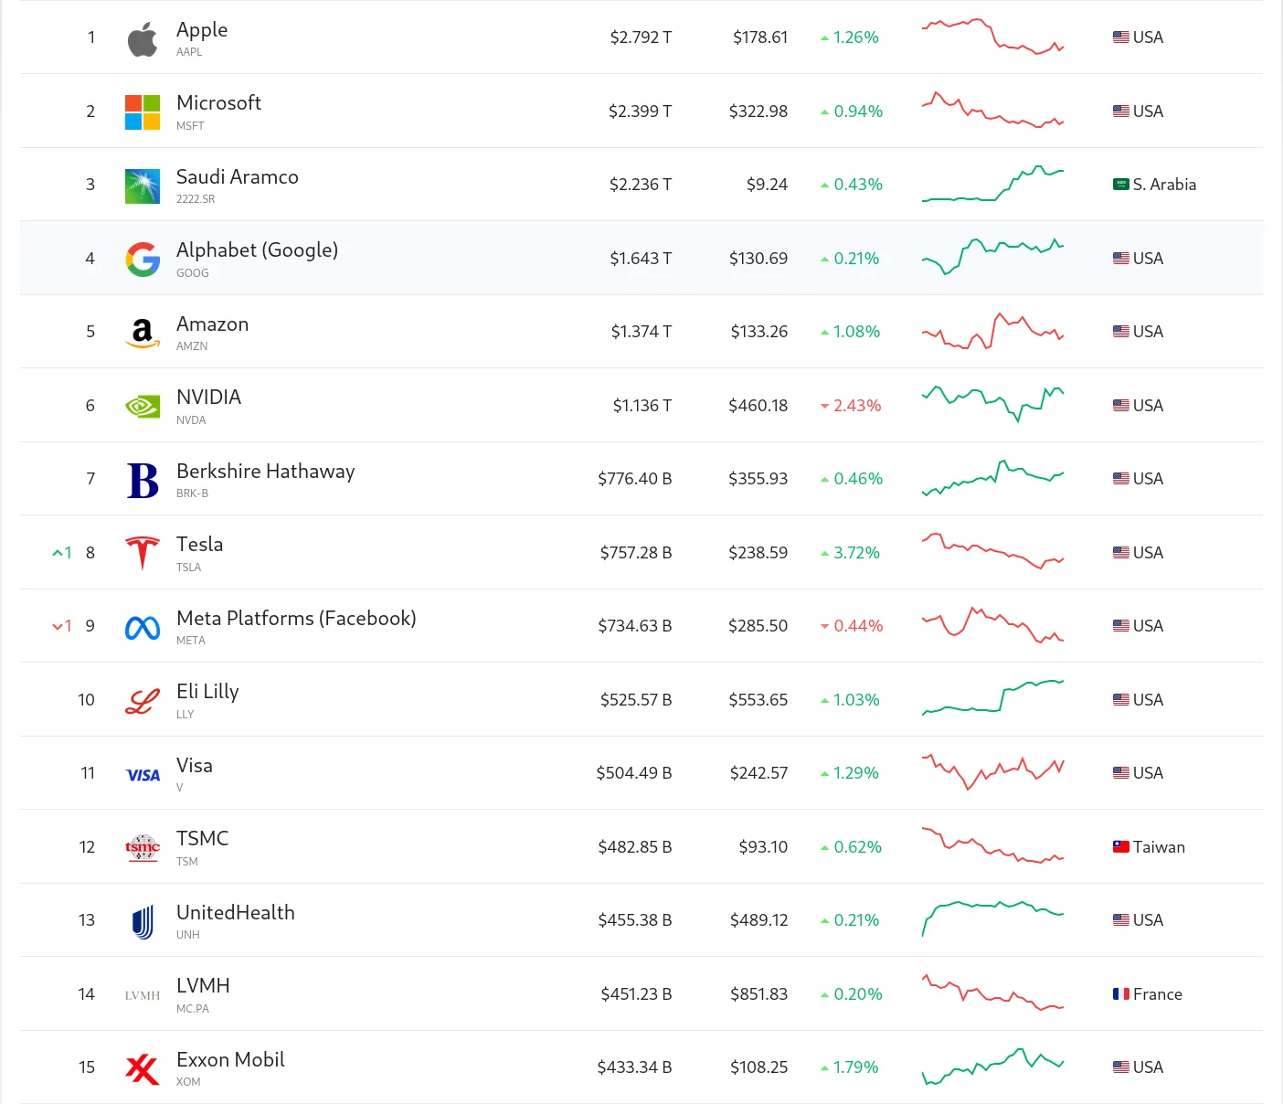Click the Google G logo icon
Image resolution: width=1283 pixels, height=1104 pixels.
point(143,260)
